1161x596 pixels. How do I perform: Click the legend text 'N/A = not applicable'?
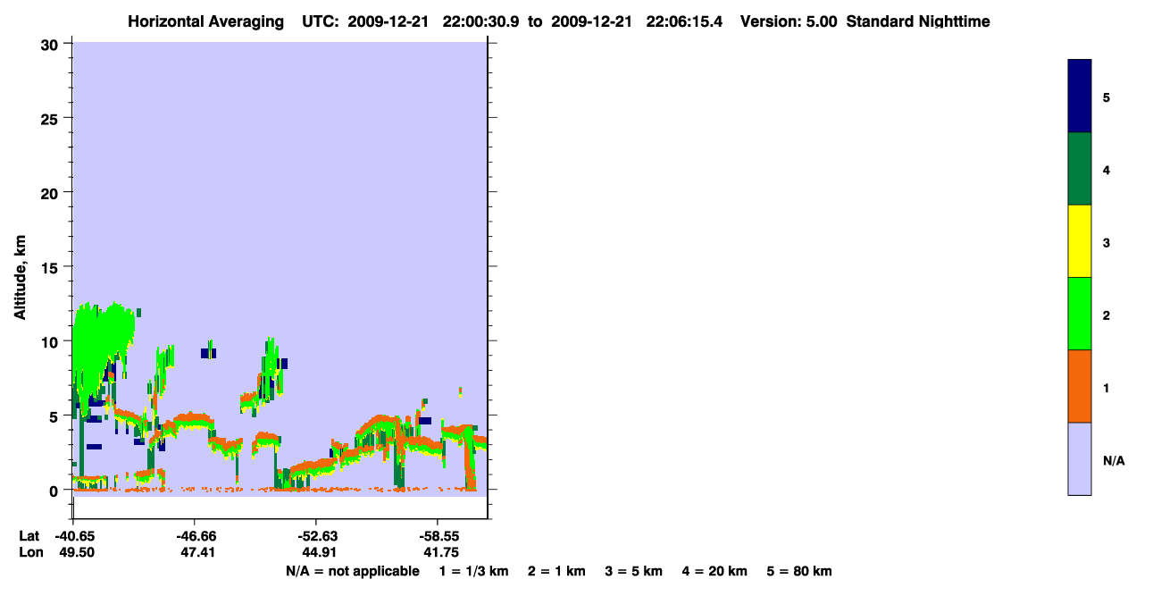click(x=353, y=571)
